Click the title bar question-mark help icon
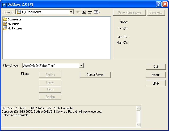Image resolution: width=169 pixels, height=131 pixels. click(x=159, y=4)
